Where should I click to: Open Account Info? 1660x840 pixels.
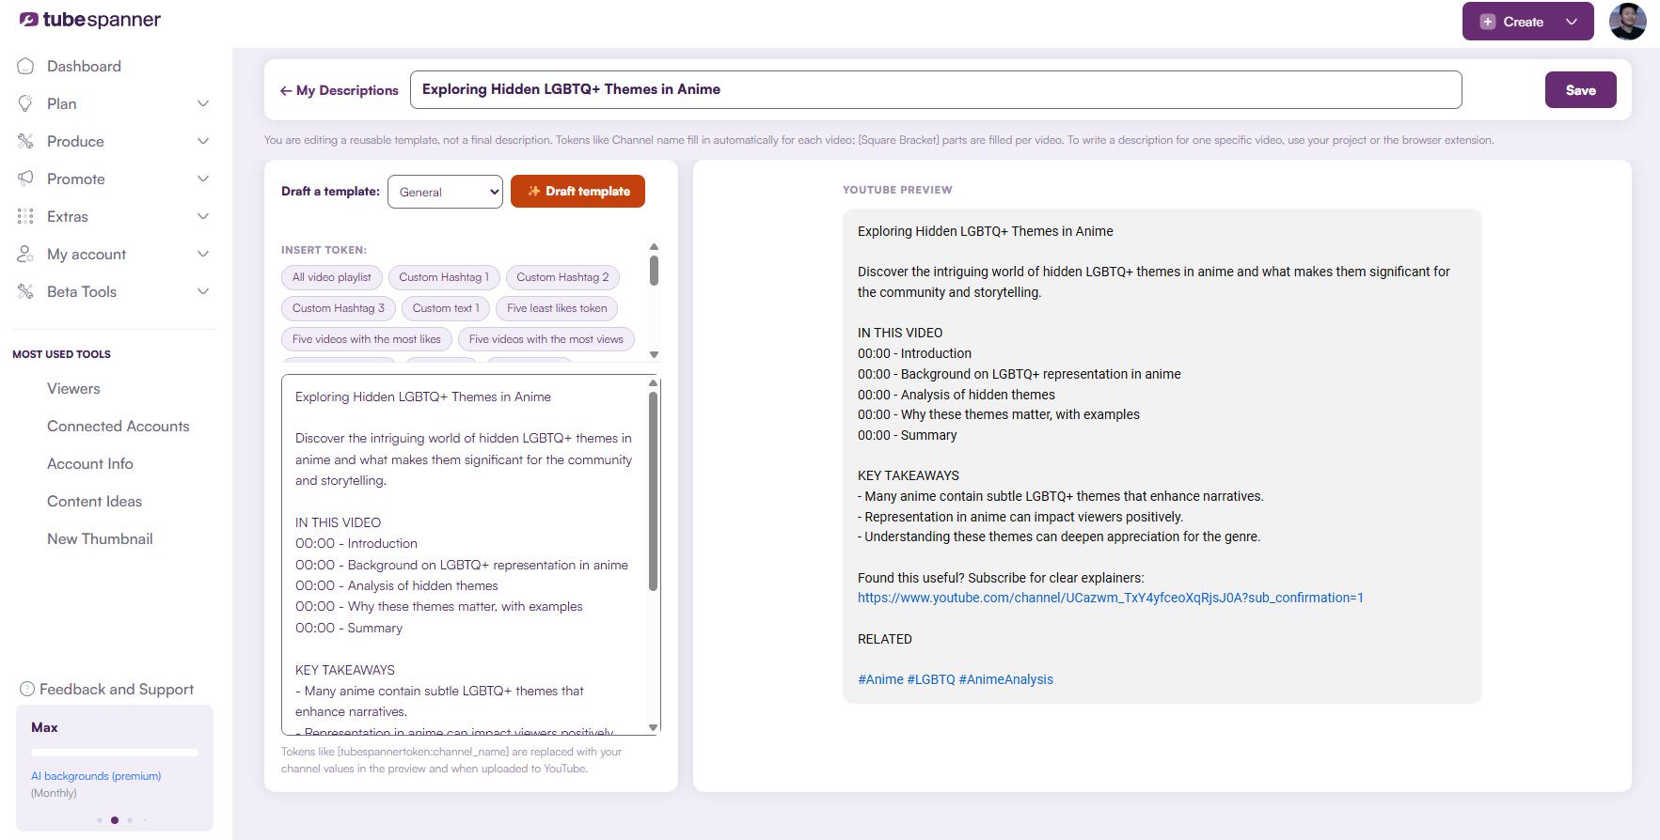[90, 464]
